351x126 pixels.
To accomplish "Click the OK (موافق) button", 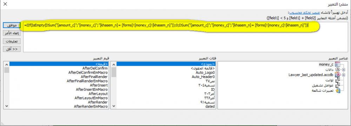I will [12, 26].
